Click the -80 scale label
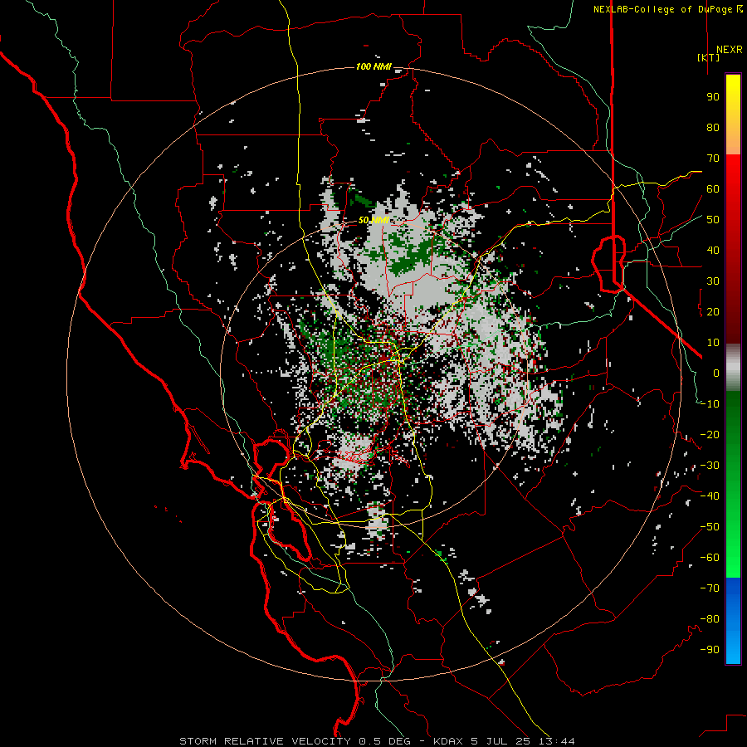 click(x=710, y=619)
